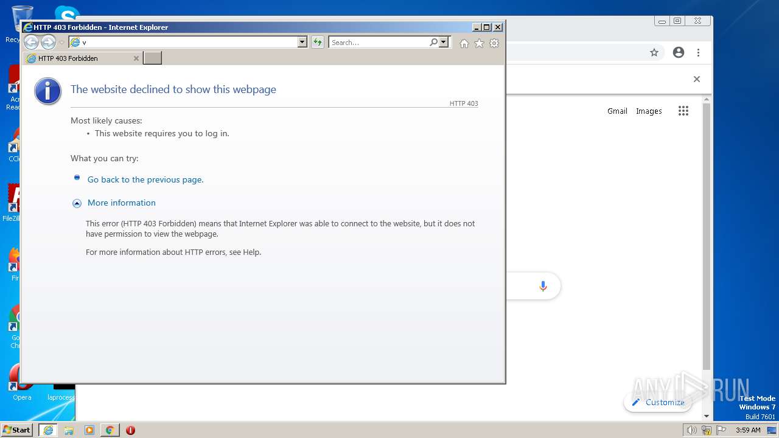This screenshot has width=779, height=438.
Task: Click the blue information icon on error page
Action: click(48, 91)
